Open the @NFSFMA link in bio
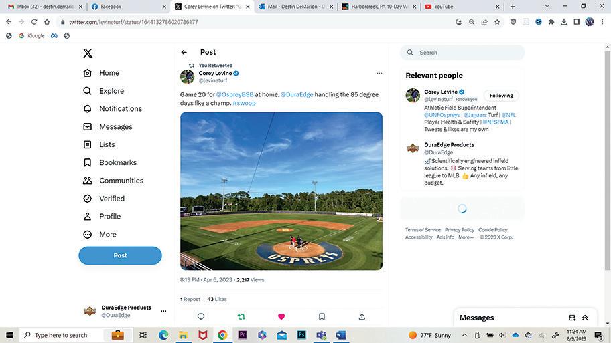The width and height of the screenshot is (611, 343). coord(496,122)
